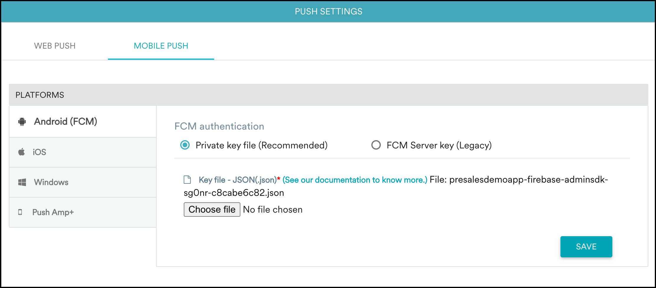
Task: Go to the Windows platform label
Action: 51,182
